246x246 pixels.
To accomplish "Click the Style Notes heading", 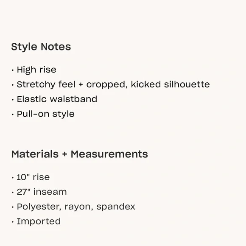I will pos(41,47).
